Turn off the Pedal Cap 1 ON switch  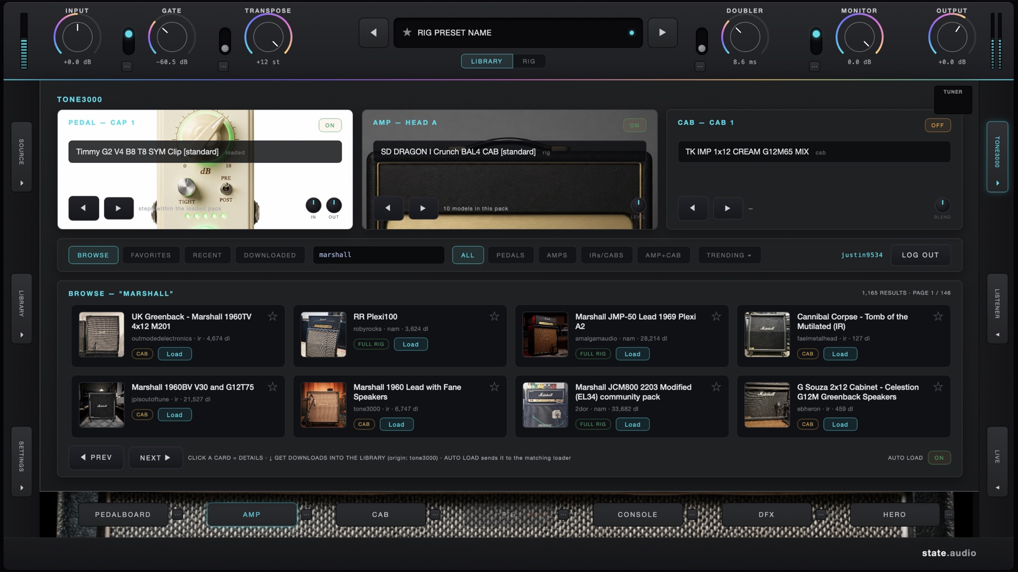[330, 125]
